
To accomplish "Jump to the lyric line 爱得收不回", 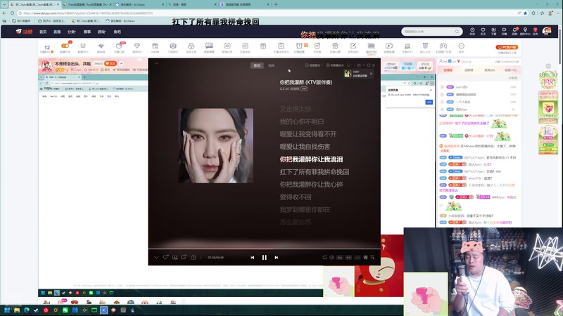I will coord(296,197).
